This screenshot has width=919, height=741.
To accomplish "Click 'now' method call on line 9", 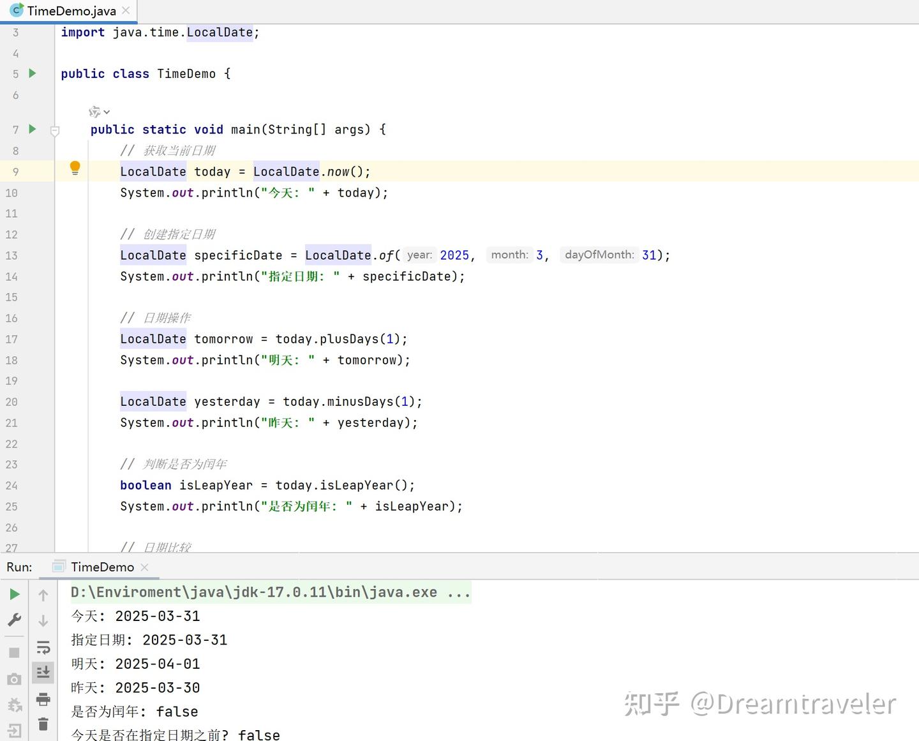I will coord(338,172).
